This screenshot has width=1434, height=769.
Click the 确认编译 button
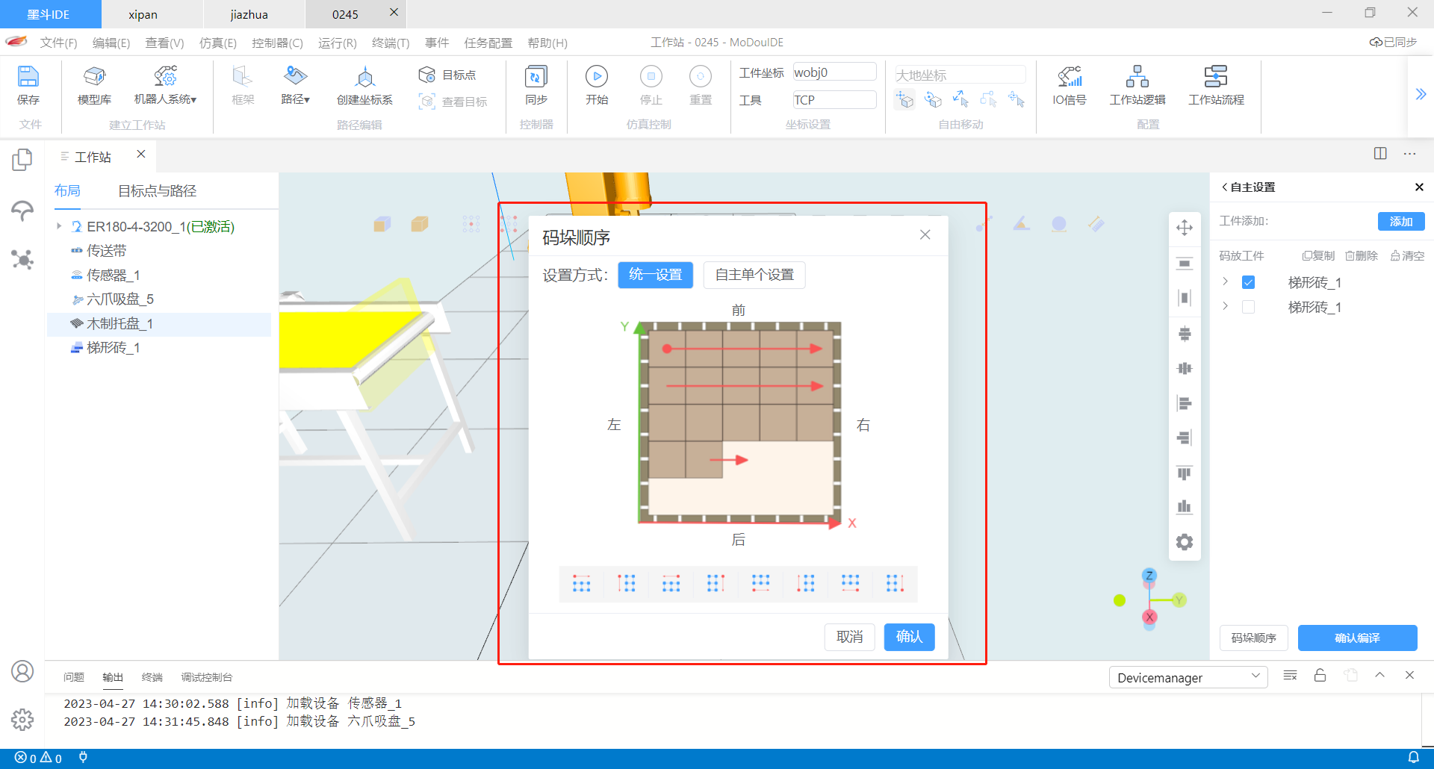tap(1357, 638)
